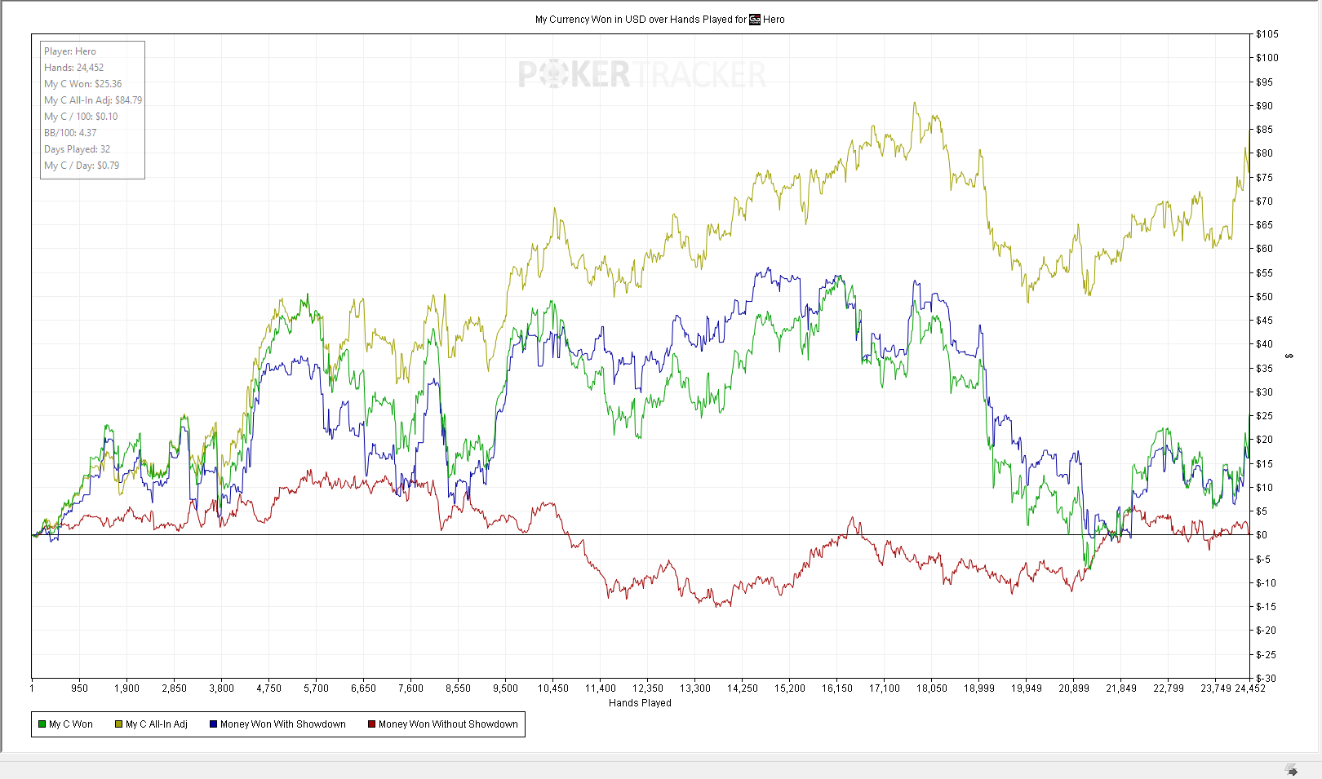Image resolution: width=1322 pixels, height=779 pixels.
Task: Select the 'My C Won' legend label
Action: click(x=71, y=724)
